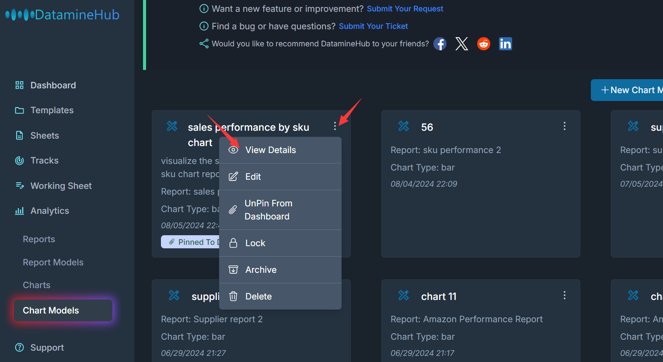The width and height of the screenshot is (663, 362).
Task: Choose Edit from the context menu
Action: pos(280,177)
